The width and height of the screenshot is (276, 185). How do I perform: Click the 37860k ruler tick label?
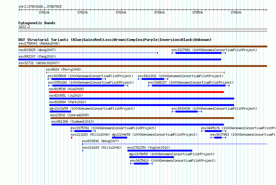coord(236,12)
